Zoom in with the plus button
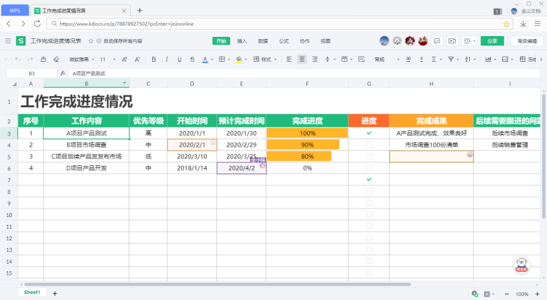The width and height of the screenshot is (547, 300). point(537,294)
